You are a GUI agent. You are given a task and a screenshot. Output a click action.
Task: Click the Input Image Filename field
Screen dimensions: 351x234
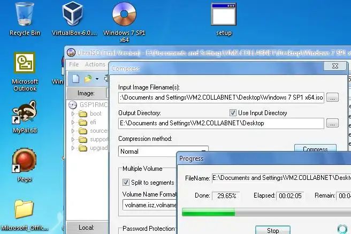pyautogui.click(x=221, y=97)
